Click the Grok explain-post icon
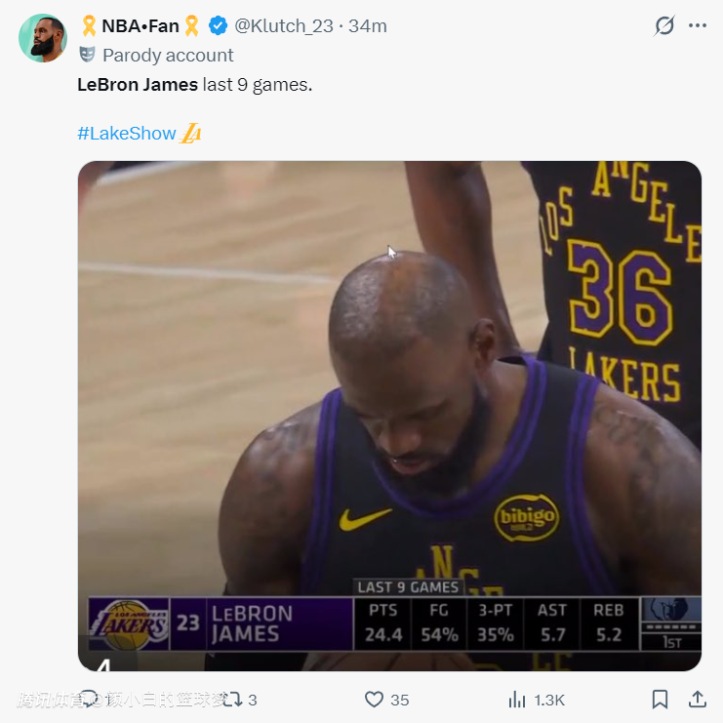Image resolution: width=723 pixels, height=723 pixels. coord(664,25)
